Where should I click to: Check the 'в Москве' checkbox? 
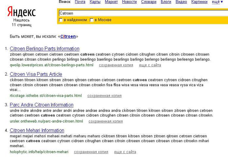92,20
